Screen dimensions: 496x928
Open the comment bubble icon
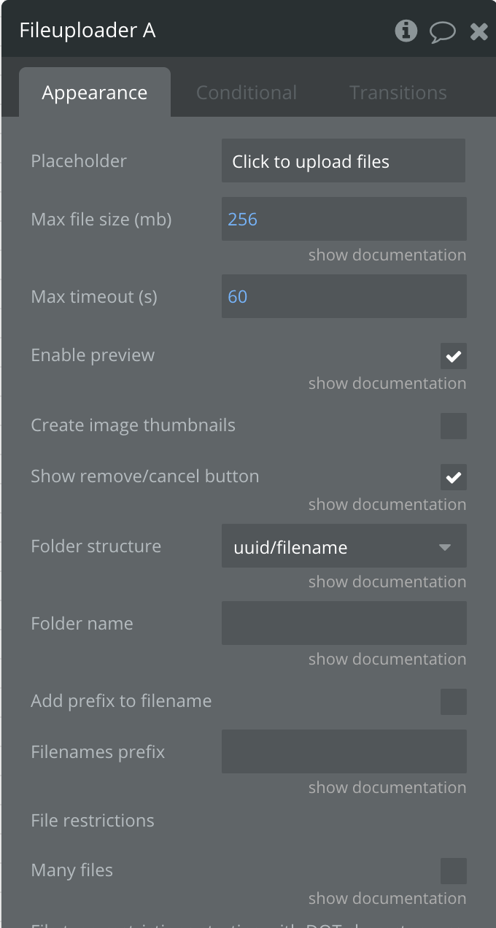[x=443, y=31]
